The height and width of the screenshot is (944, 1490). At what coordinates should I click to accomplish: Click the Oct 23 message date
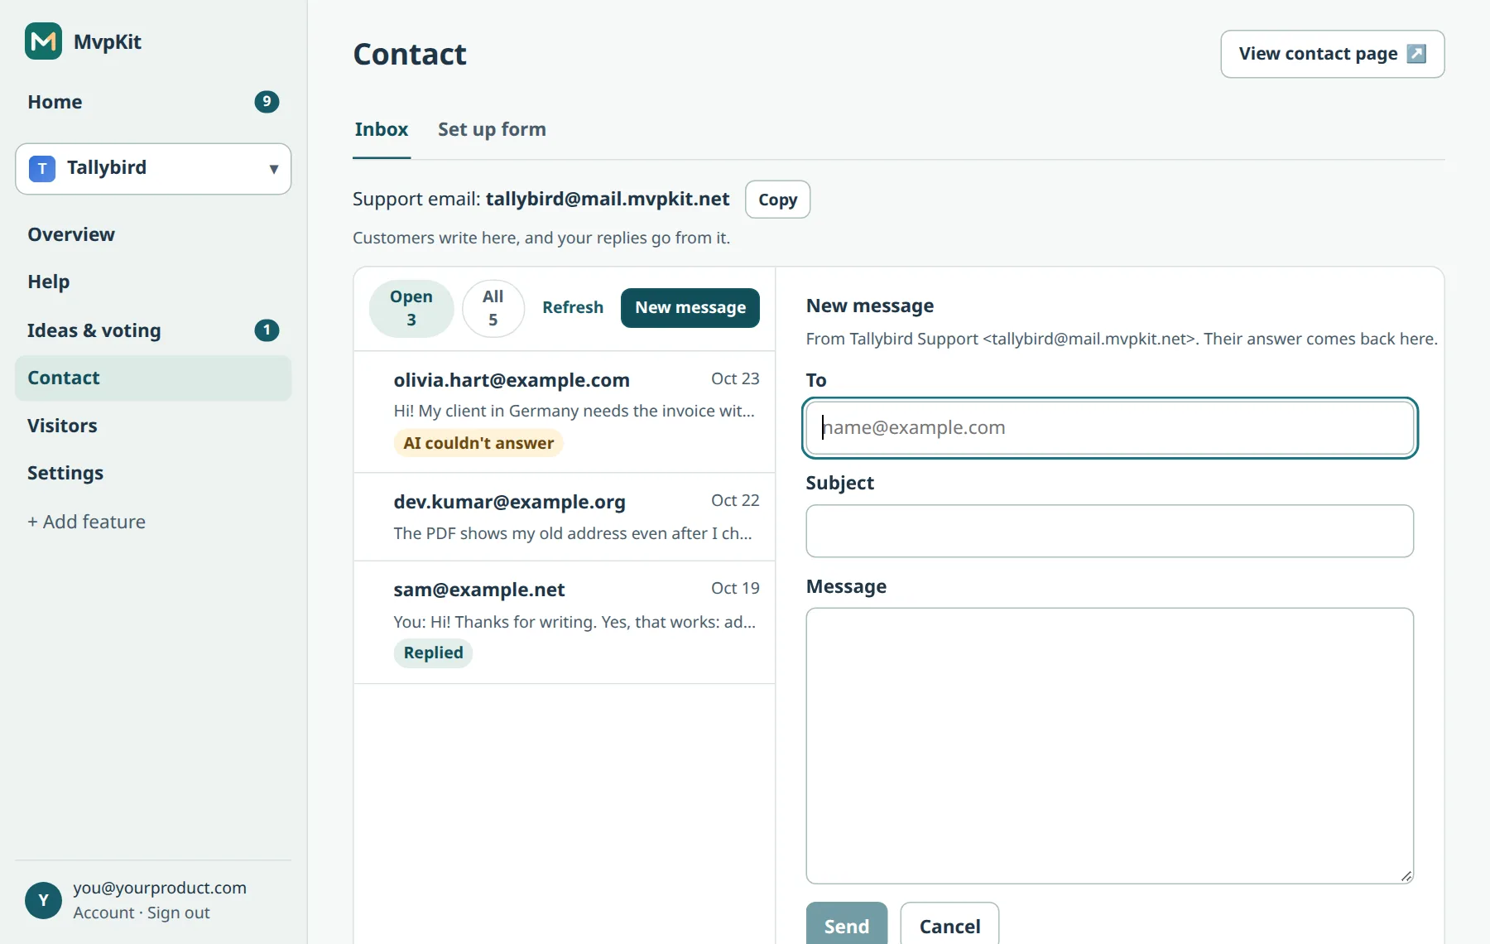[735, 379]
